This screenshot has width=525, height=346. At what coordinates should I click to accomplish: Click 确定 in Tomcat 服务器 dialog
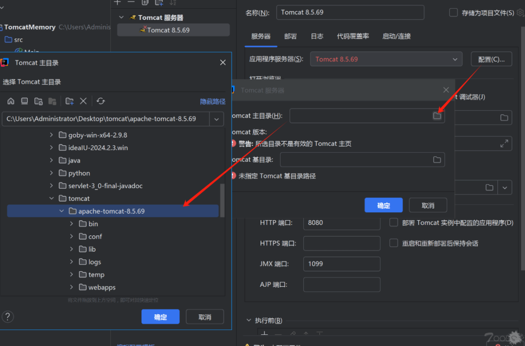384,205
